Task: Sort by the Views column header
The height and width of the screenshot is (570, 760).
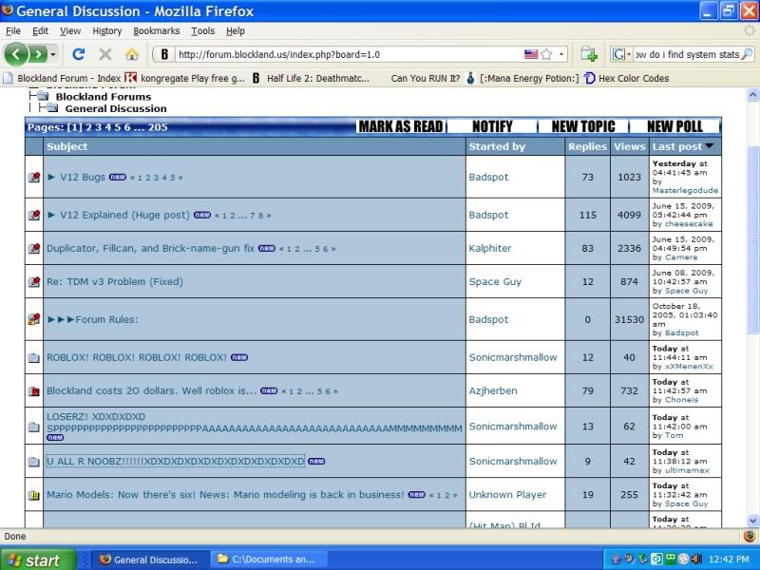Action: click(630, 146)
